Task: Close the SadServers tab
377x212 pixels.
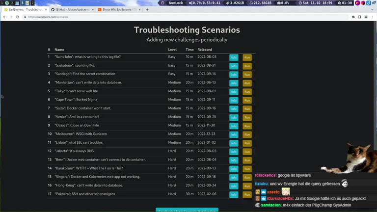Action: tap(46, 9)
